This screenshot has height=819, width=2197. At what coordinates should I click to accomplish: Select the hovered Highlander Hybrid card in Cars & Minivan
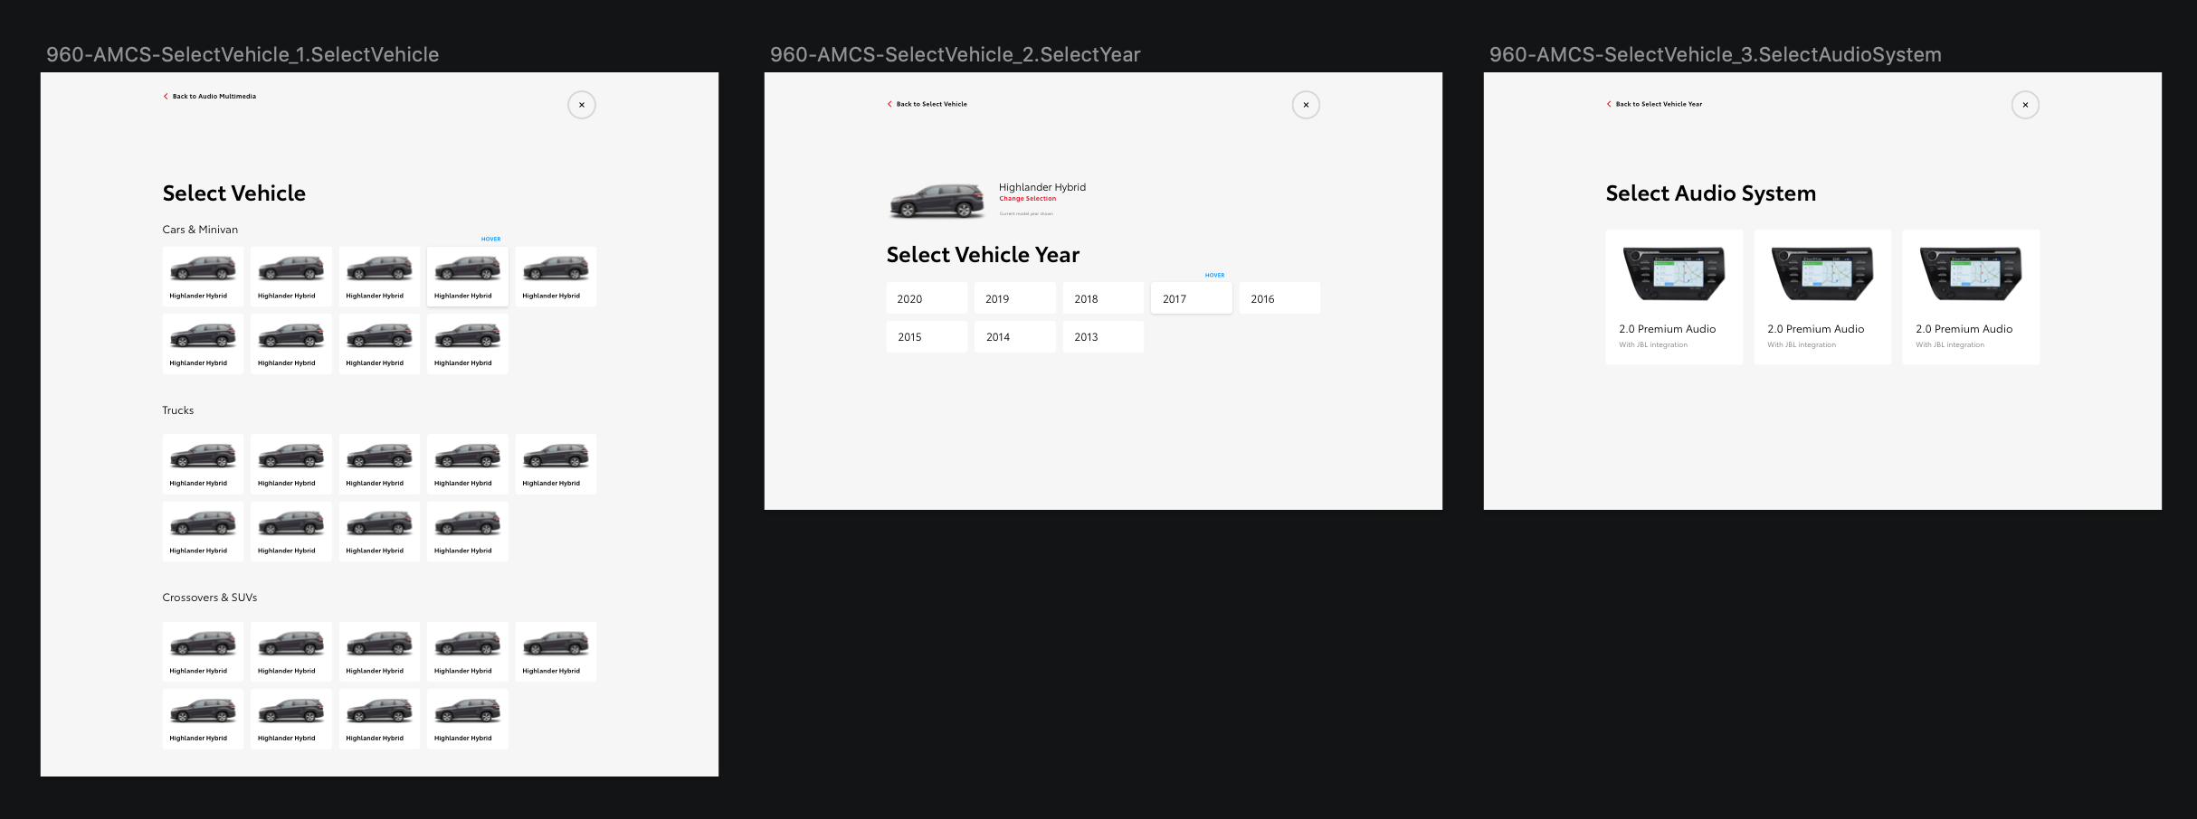[467, 277]
